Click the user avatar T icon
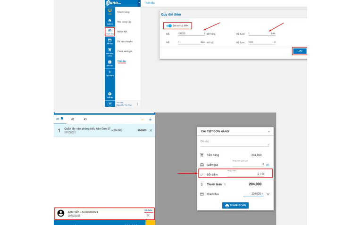 (x=110, y=104)
